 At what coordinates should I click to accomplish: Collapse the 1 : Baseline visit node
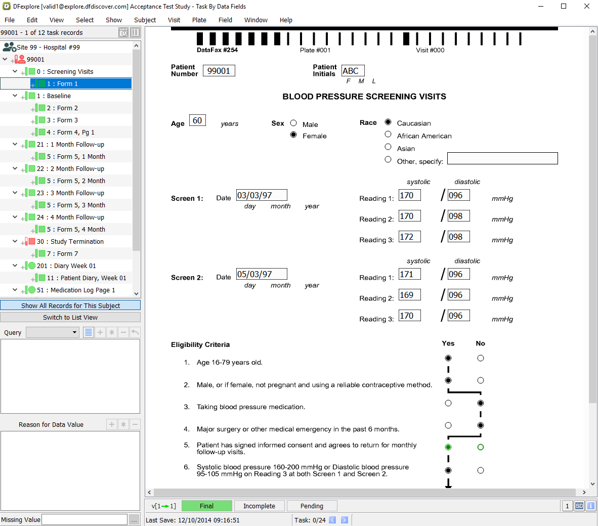15,96
